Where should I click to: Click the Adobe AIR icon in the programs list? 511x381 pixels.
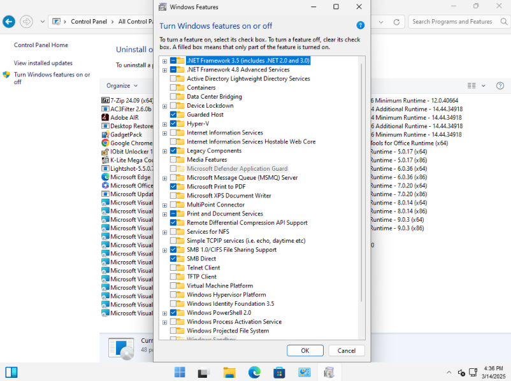coord(105,117)
